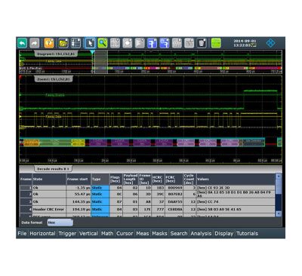Click the gray FFT toolbar icon
This screenshot has height=276, width=302.
coord(177,43)
